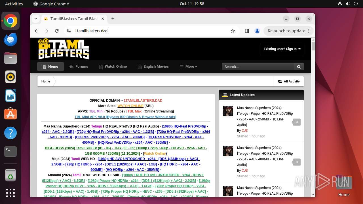Screen dimensions: 363x204
Task: Click the site search input field
Action: click(258, 67)
